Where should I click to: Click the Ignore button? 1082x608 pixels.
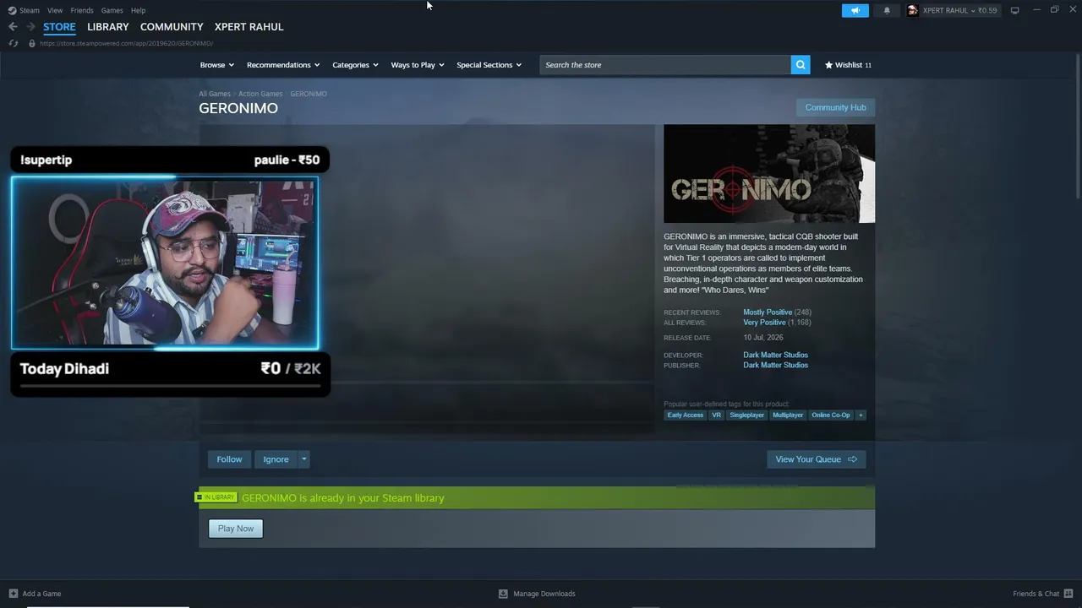tap(276, 459)
